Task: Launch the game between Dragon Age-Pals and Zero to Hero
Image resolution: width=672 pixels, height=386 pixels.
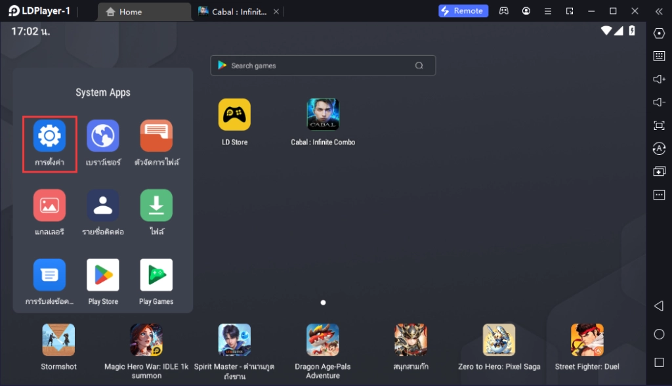Action: pos(411,339)
